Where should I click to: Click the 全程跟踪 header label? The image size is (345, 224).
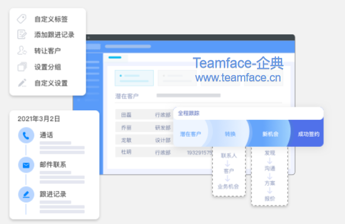pyautogui.click(x=189, y=113)
